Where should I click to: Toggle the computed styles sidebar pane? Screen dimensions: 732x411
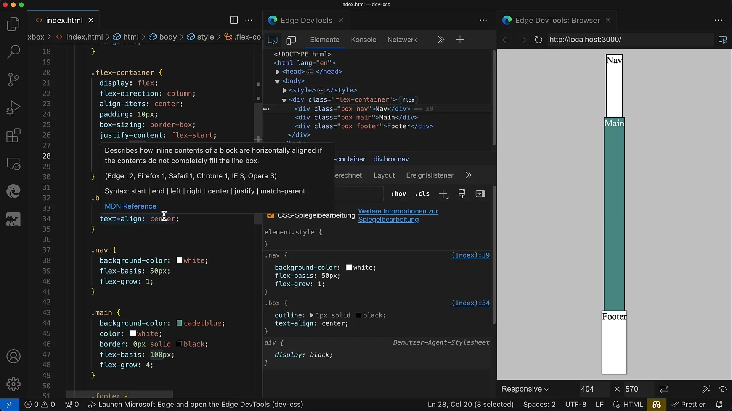coord(480,194)
